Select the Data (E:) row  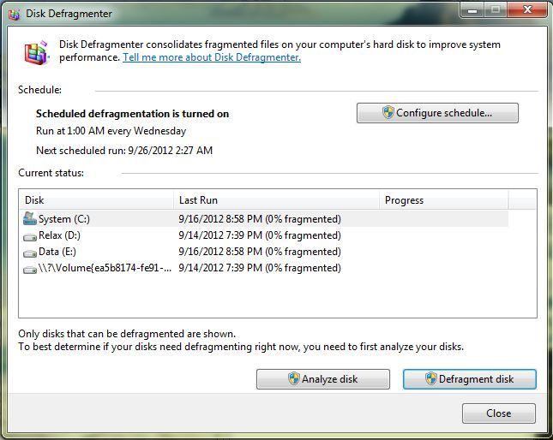pos(264,252)
